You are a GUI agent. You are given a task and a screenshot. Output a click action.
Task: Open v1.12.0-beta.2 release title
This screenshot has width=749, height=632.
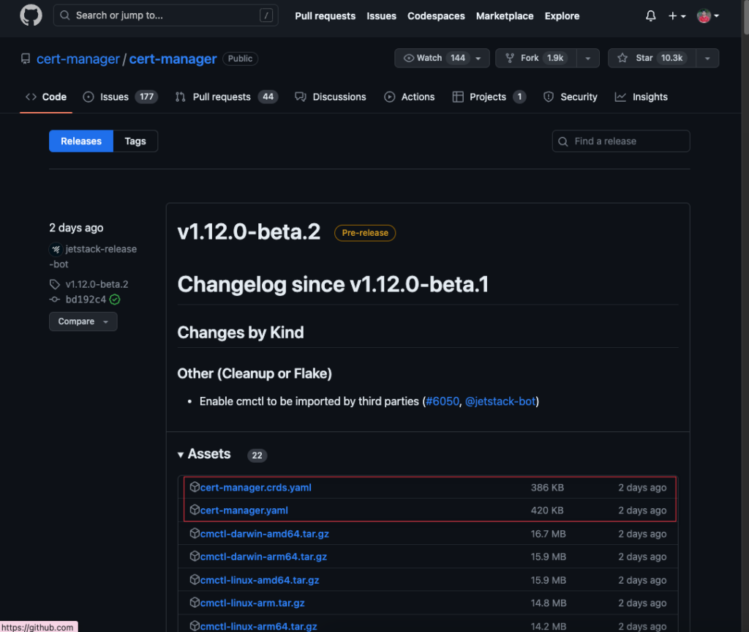[249, 232]
